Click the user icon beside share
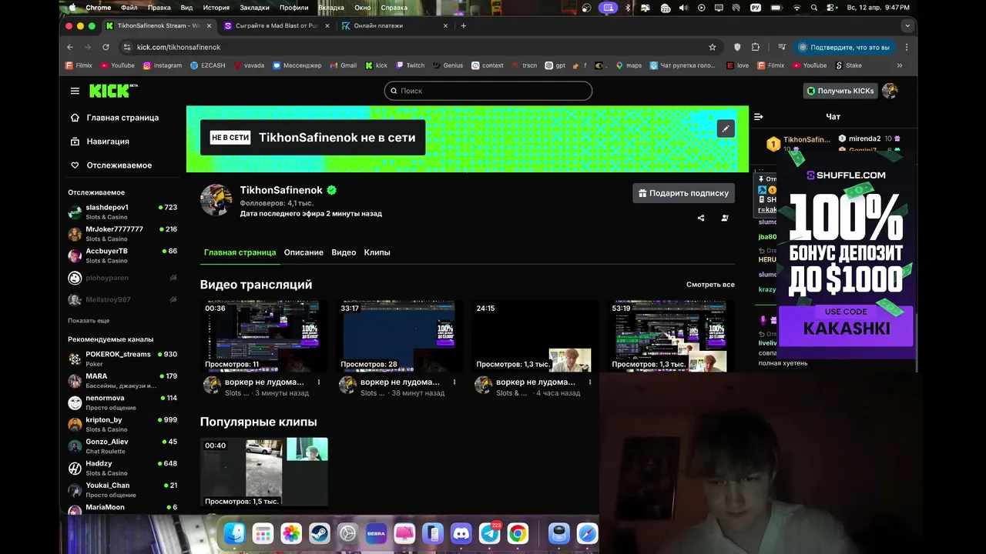 point(725,218)
